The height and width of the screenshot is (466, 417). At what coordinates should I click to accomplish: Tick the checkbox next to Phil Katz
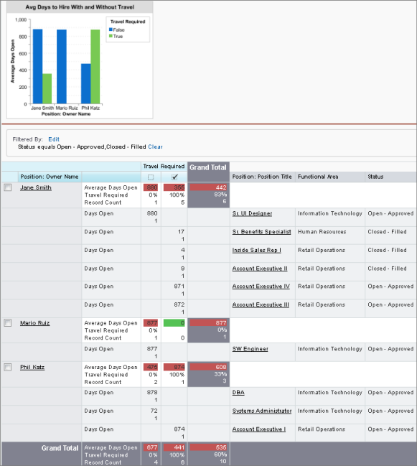click(x=8, y=367)
